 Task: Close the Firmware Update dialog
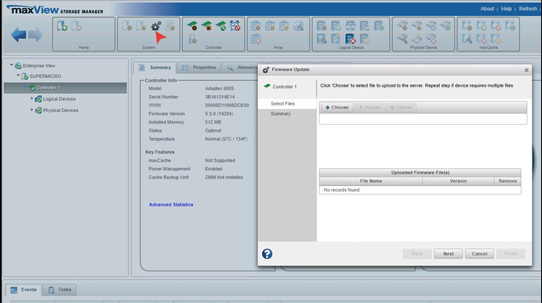526,70
